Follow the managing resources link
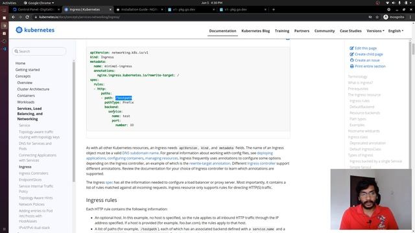 [x=161, y=158]
